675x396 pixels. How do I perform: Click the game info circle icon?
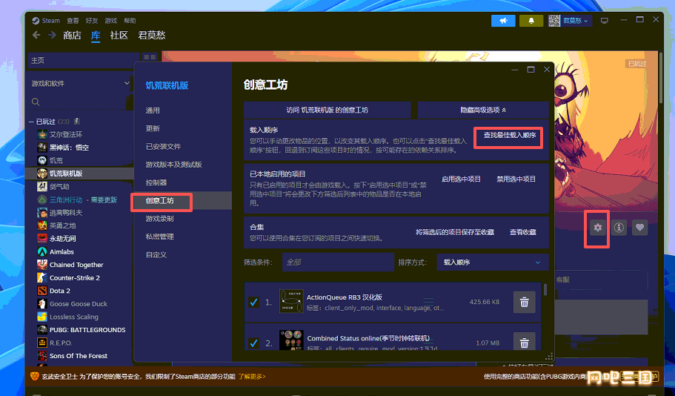click(619, 228)
